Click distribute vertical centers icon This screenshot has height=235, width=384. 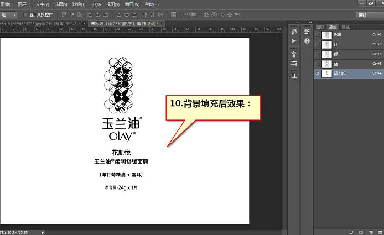point(127,15)
